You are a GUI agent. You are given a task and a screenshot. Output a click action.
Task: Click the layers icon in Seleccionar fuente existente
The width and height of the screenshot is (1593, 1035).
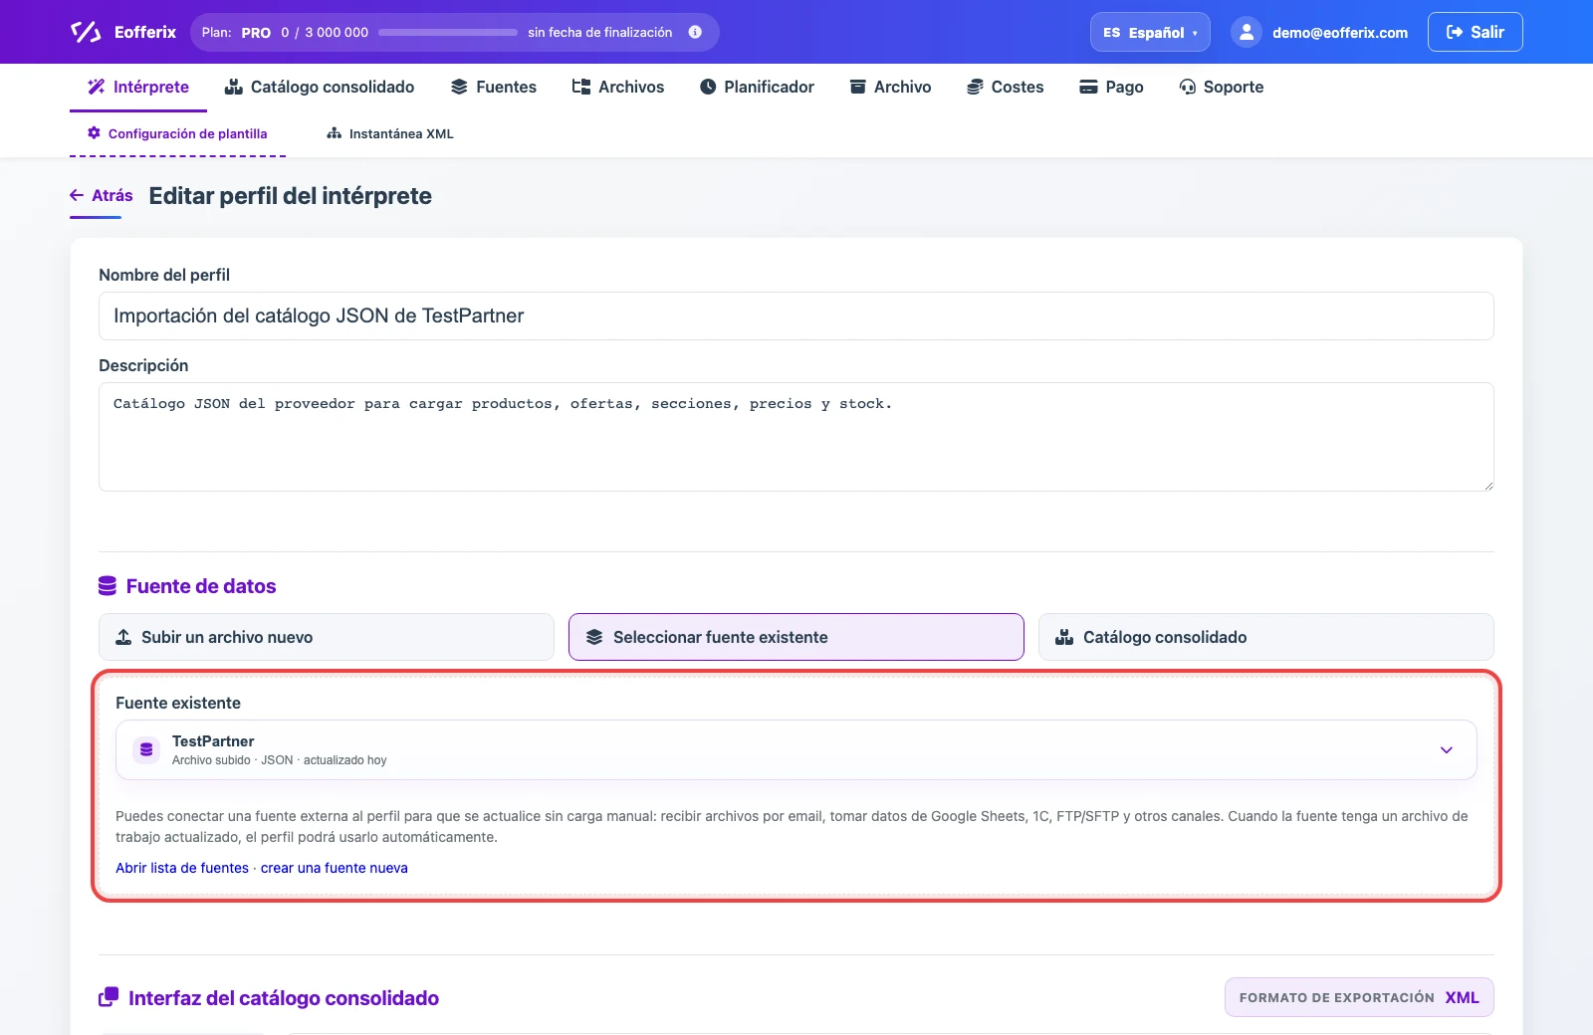click(x=594, y=637)
